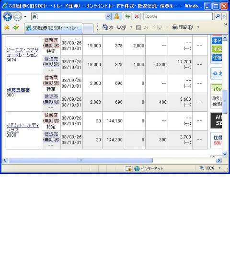Click the Home toolbar button
Image resolution: width=230 pixels, height=263 pixels.
pyautogui.click(x=115, y=27)
